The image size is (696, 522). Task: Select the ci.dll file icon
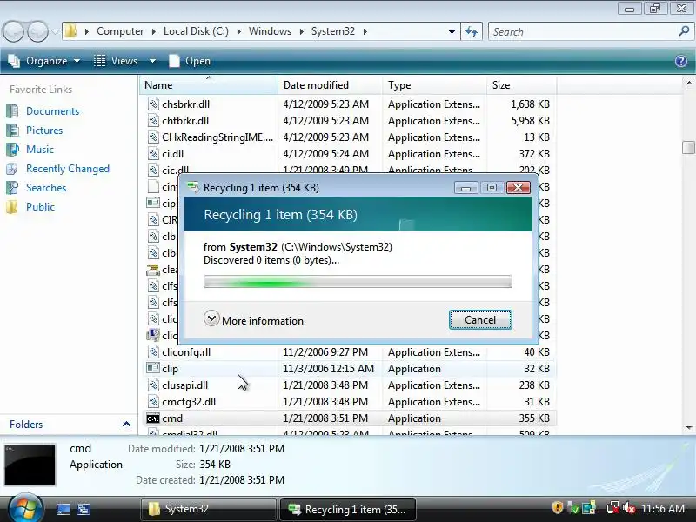coord(153,154)
